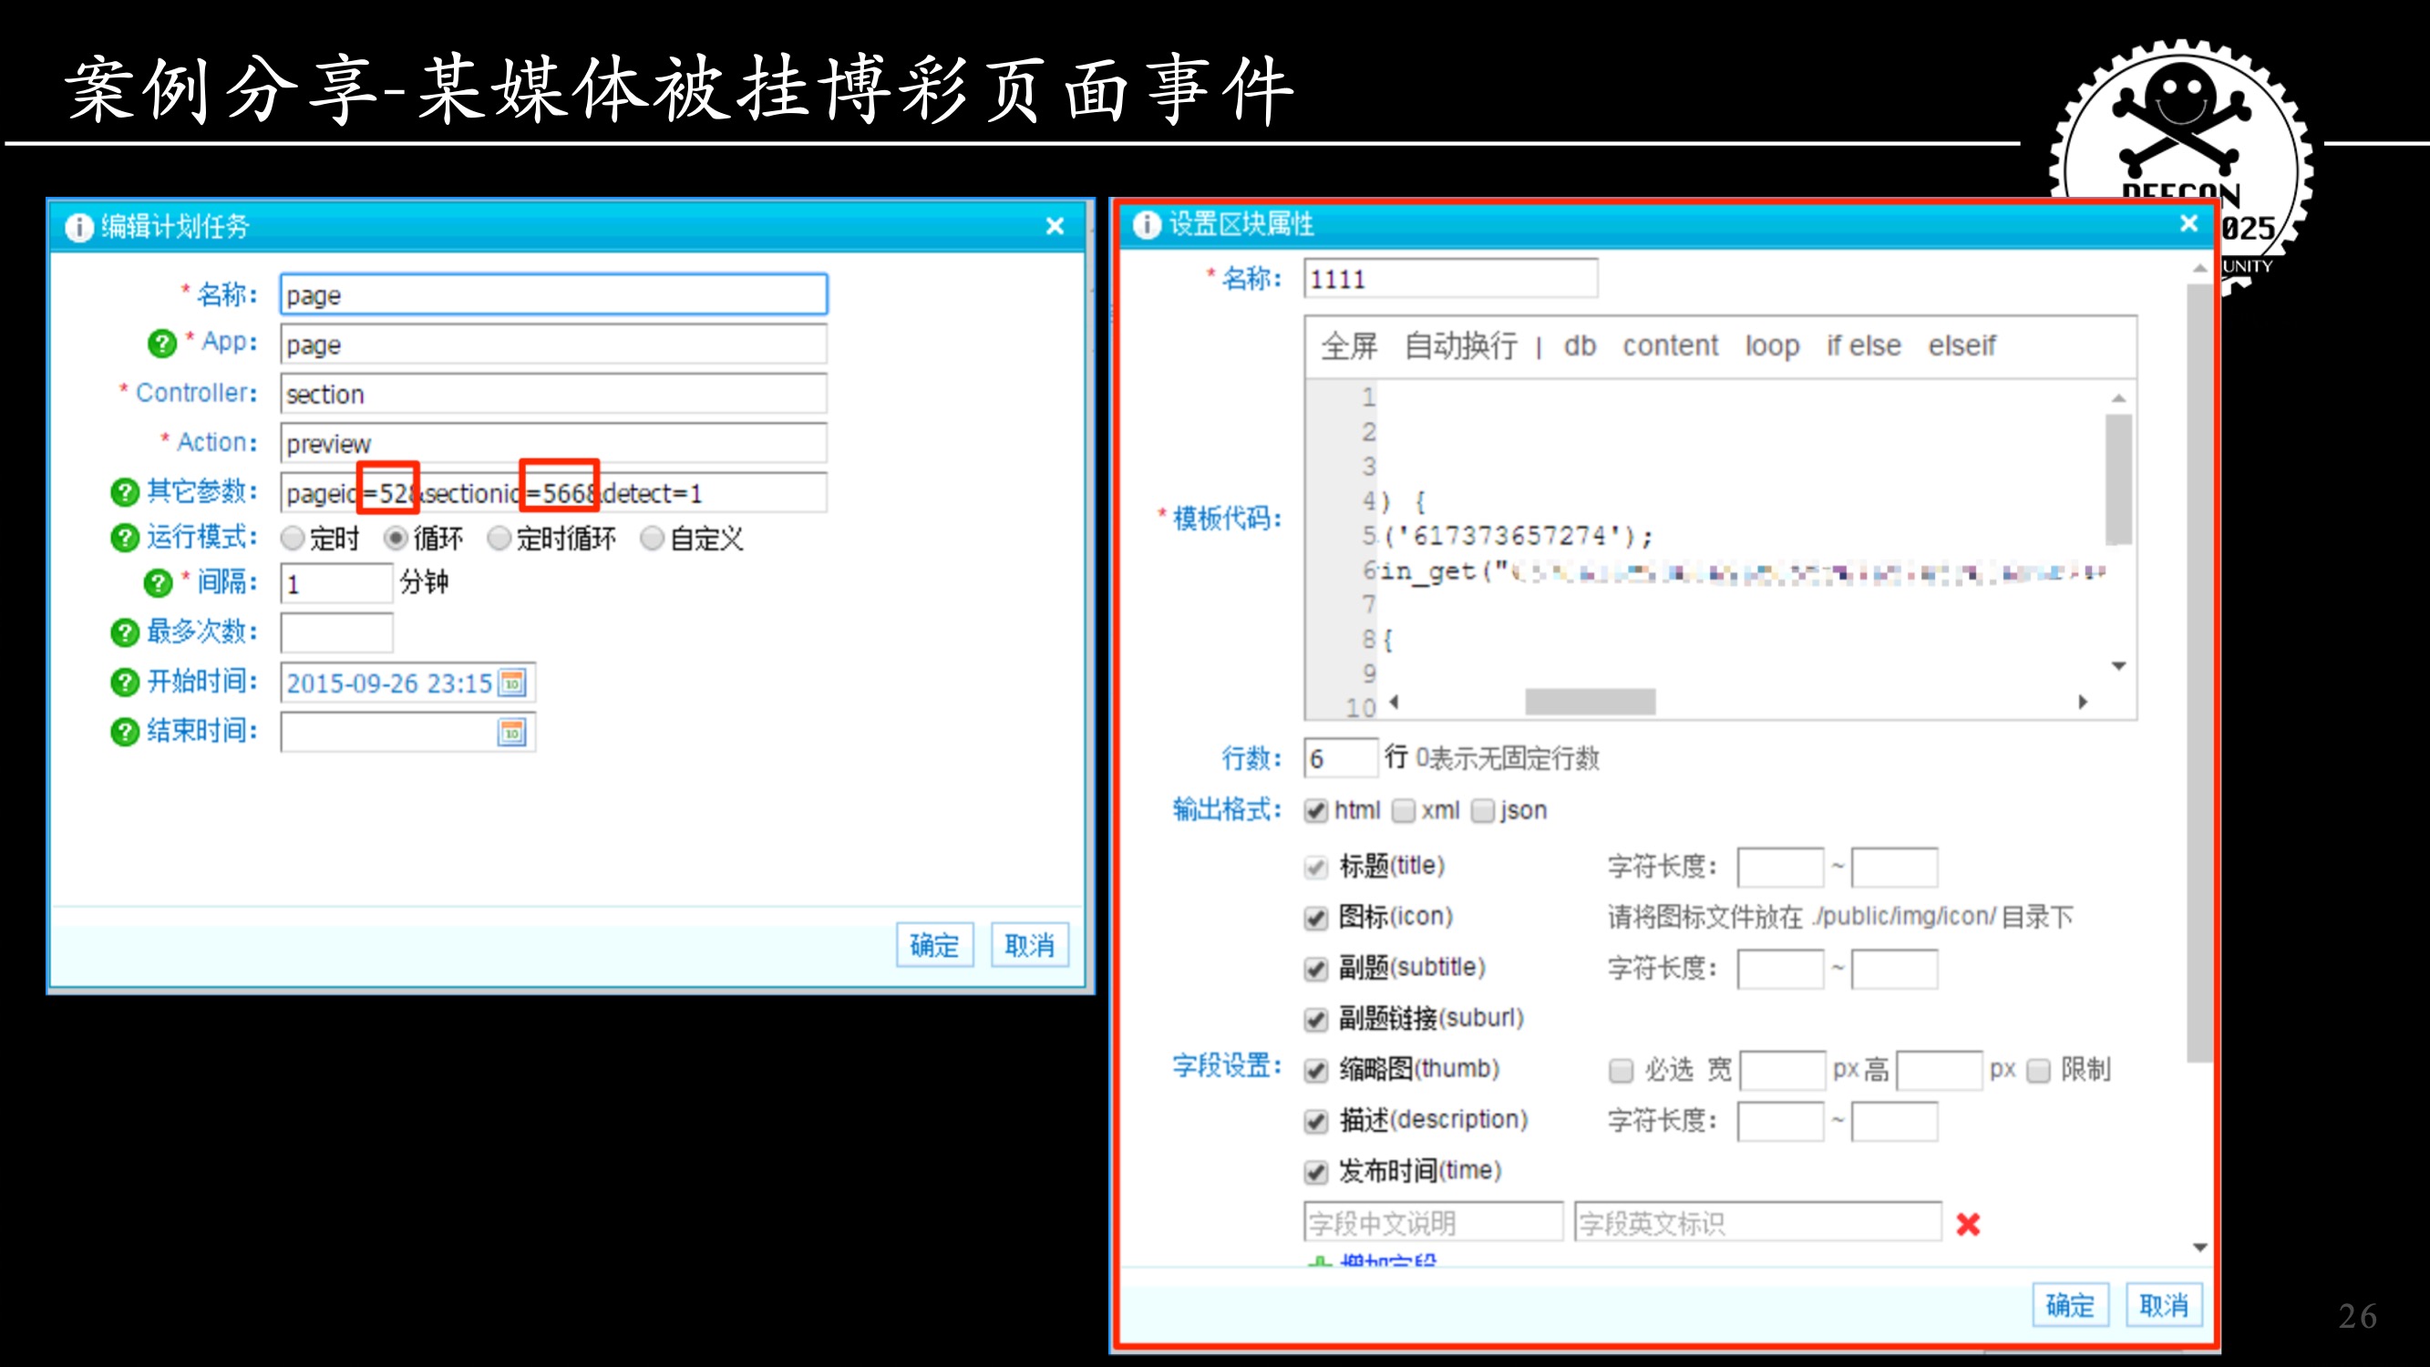Close the 设置区块属性 dialog
The width and height of the screenshot is (2430, 1367).
tap(2189, 223)
